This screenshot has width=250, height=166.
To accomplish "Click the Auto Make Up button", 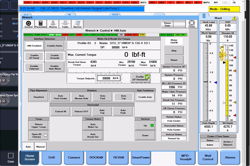I will [93, 125].
